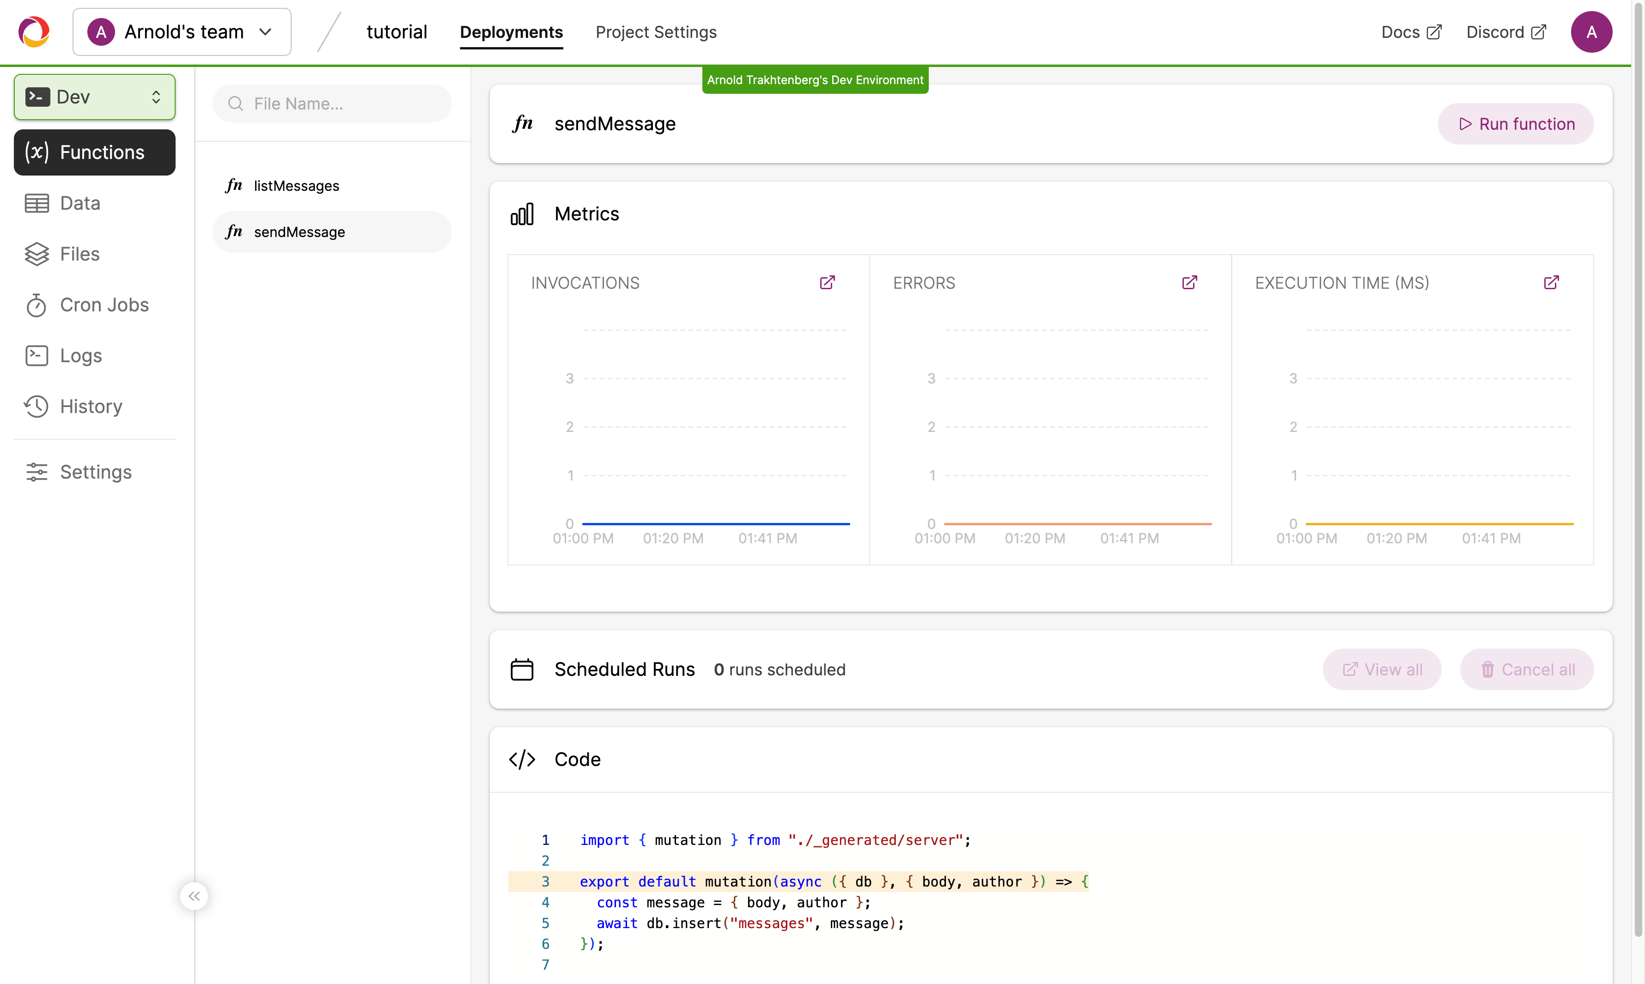Screen dimensions: 1645x984
Task: Select the Deployments tab
Action: pos(511,32)
